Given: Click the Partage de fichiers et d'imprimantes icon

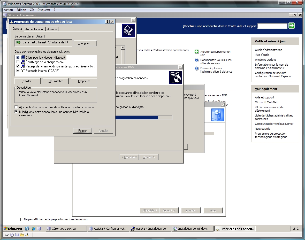Looking at the screenshot, I should click(x=23, y=66).
